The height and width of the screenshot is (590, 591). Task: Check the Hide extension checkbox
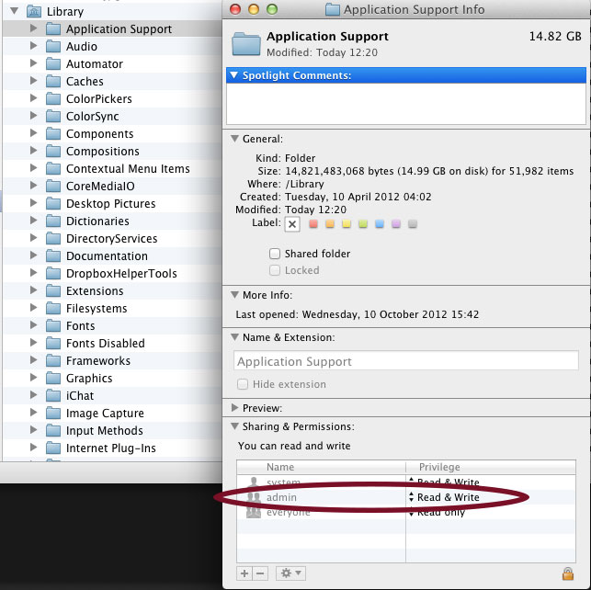click(244, 384)
